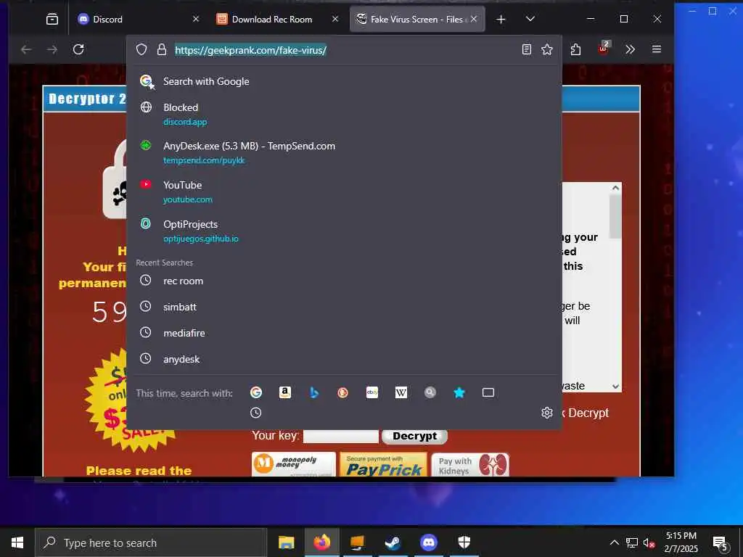Viewport: 743px width, 557px height.
Task: List all tabs with the dropdown arrow
Action: [530, 19]
